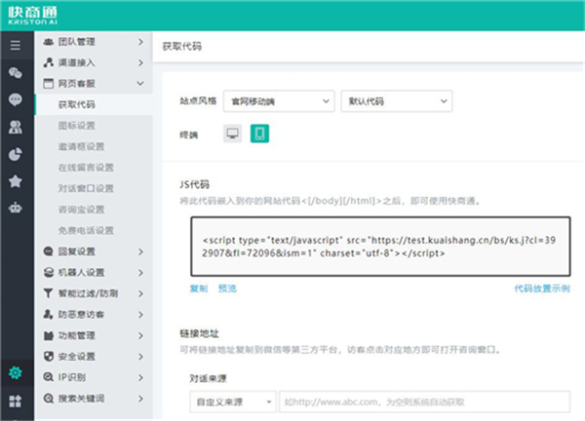Open the pie chart statistics icon
This screenshot has height=421, width=585.
point(15,154)
